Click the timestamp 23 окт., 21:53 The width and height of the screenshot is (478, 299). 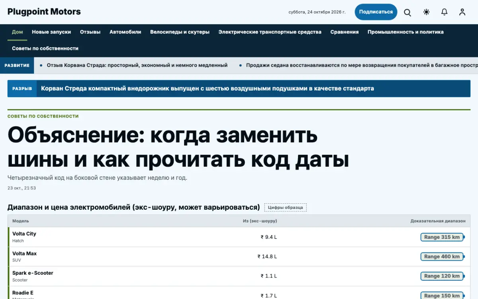22,188
